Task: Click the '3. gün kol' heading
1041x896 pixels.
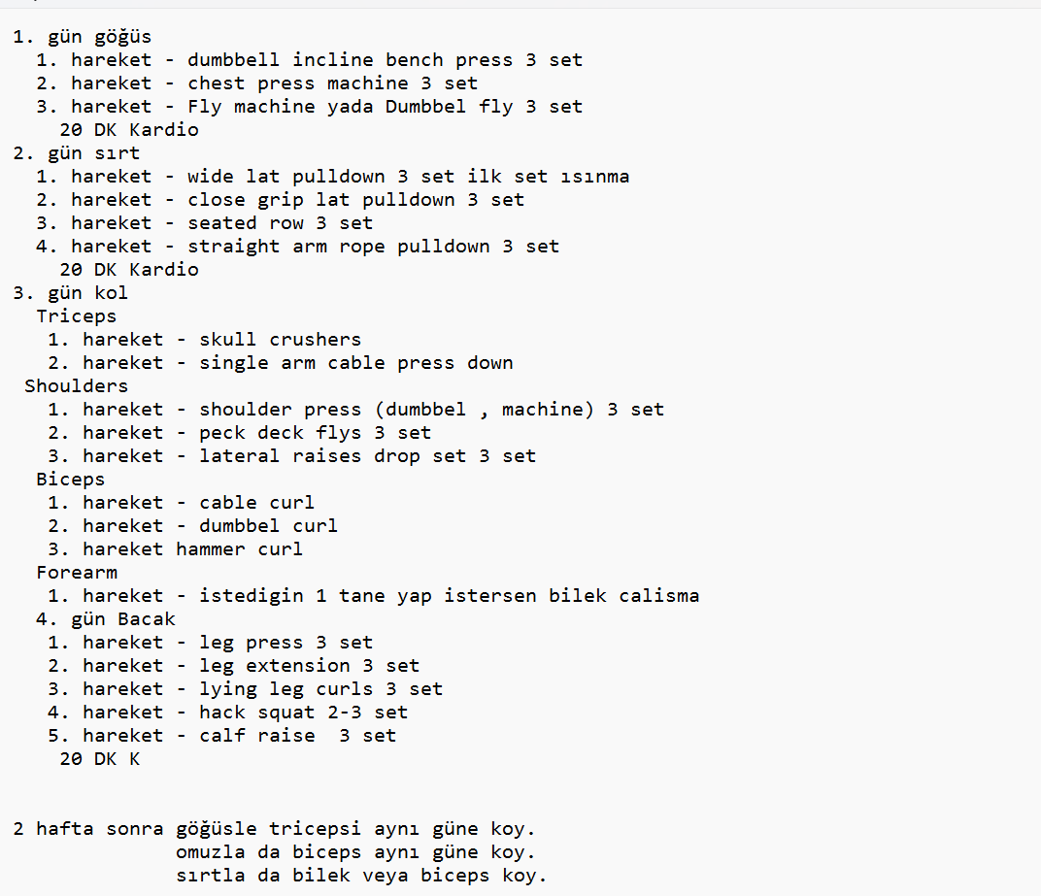Action: coord(70,293)
